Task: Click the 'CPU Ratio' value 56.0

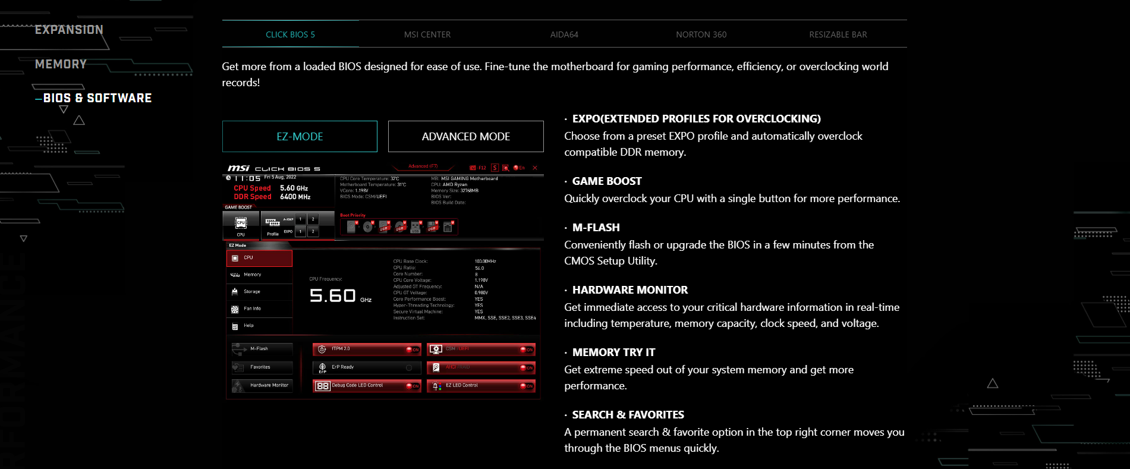Action: click(479, 268)
